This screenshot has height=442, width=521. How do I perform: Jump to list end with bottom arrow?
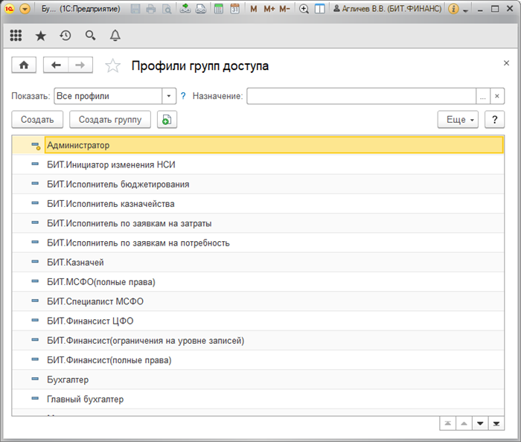point(496,423)
